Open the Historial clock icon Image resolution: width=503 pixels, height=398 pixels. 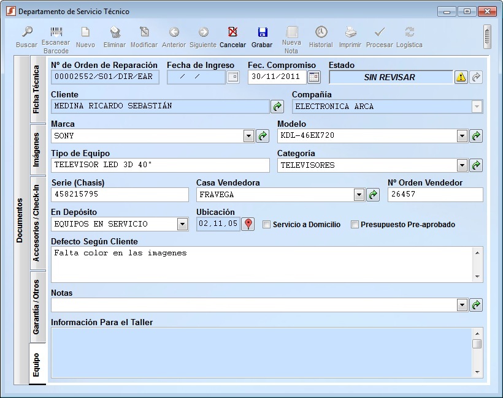[x=321, y=32]
